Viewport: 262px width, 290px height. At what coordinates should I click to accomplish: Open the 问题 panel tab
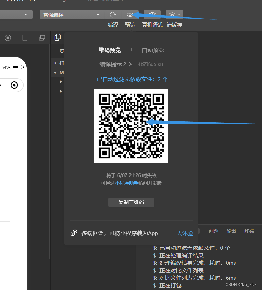(214, 231)
